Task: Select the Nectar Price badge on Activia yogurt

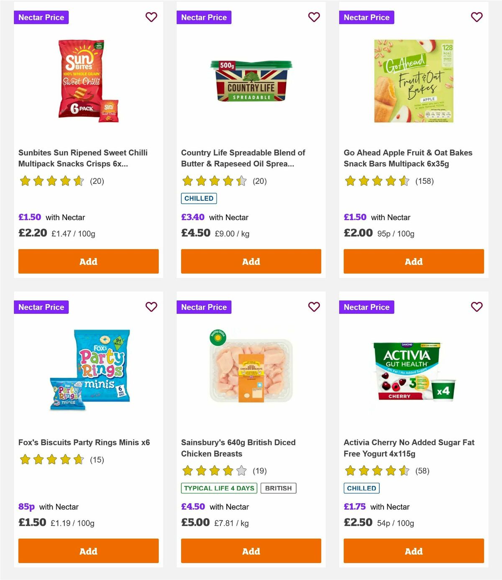Action: 366,307
